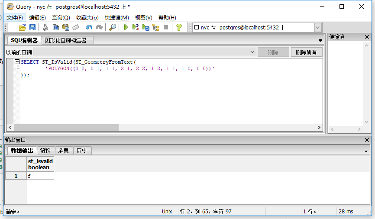The image size is (375, 219).
Task: Explain the query with the tree icon
Action: click(x=156, y=28)
